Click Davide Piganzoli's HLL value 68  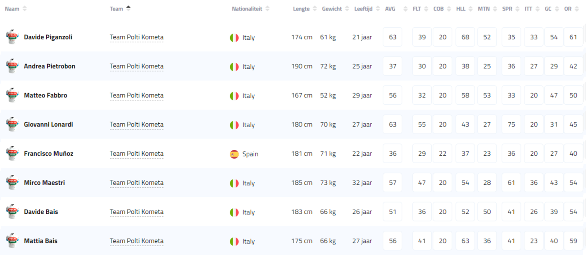point(465,37)
